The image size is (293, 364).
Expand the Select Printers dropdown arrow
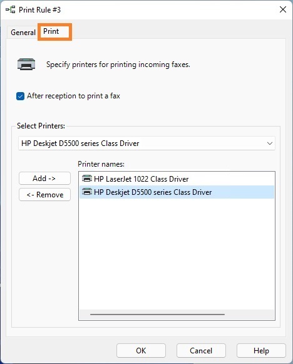(x=270, y=143)
